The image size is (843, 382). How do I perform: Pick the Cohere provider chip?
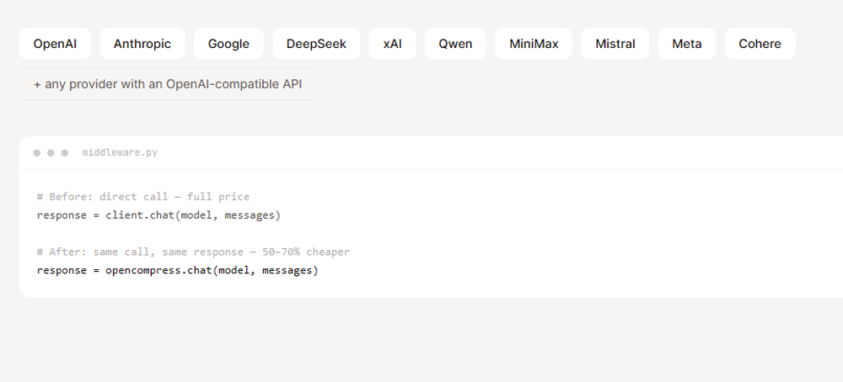pos(760,44)
